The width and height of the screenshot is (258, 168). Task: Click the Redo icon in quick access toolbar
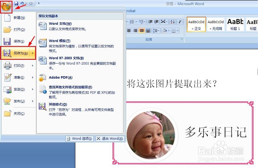[x=31, y=3]
